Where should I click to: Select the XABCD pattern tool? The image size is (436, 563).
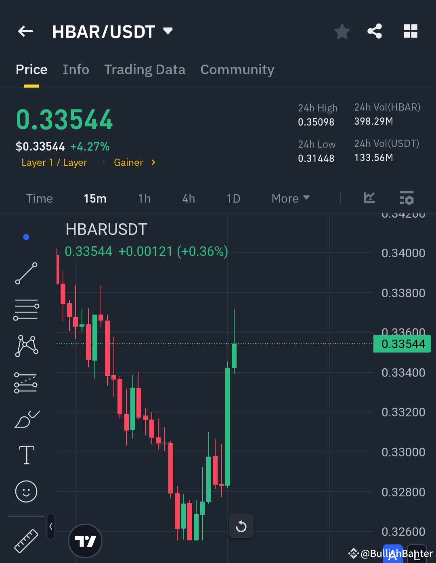pos(26,345)
